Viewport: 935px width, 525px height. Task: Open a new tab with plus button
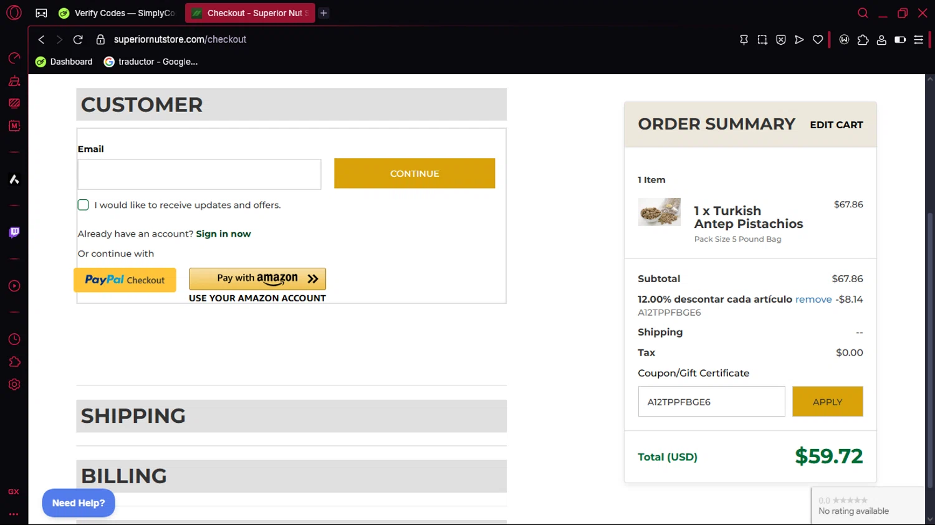324,13
